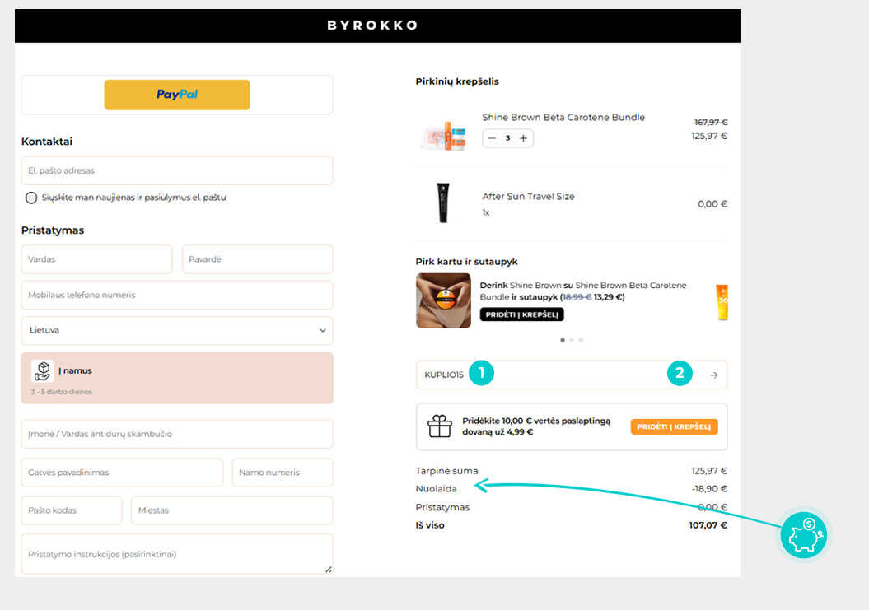
Task: Increase Shine Brown bundle quantity with plus
Action: pos(523,138)
